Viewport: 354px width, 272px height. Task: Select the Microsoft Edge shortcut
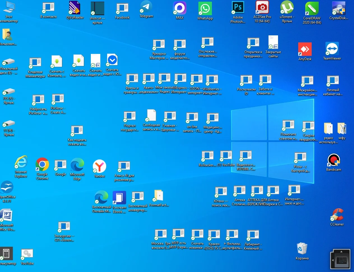pyautogui.click(x=77, y=165)
